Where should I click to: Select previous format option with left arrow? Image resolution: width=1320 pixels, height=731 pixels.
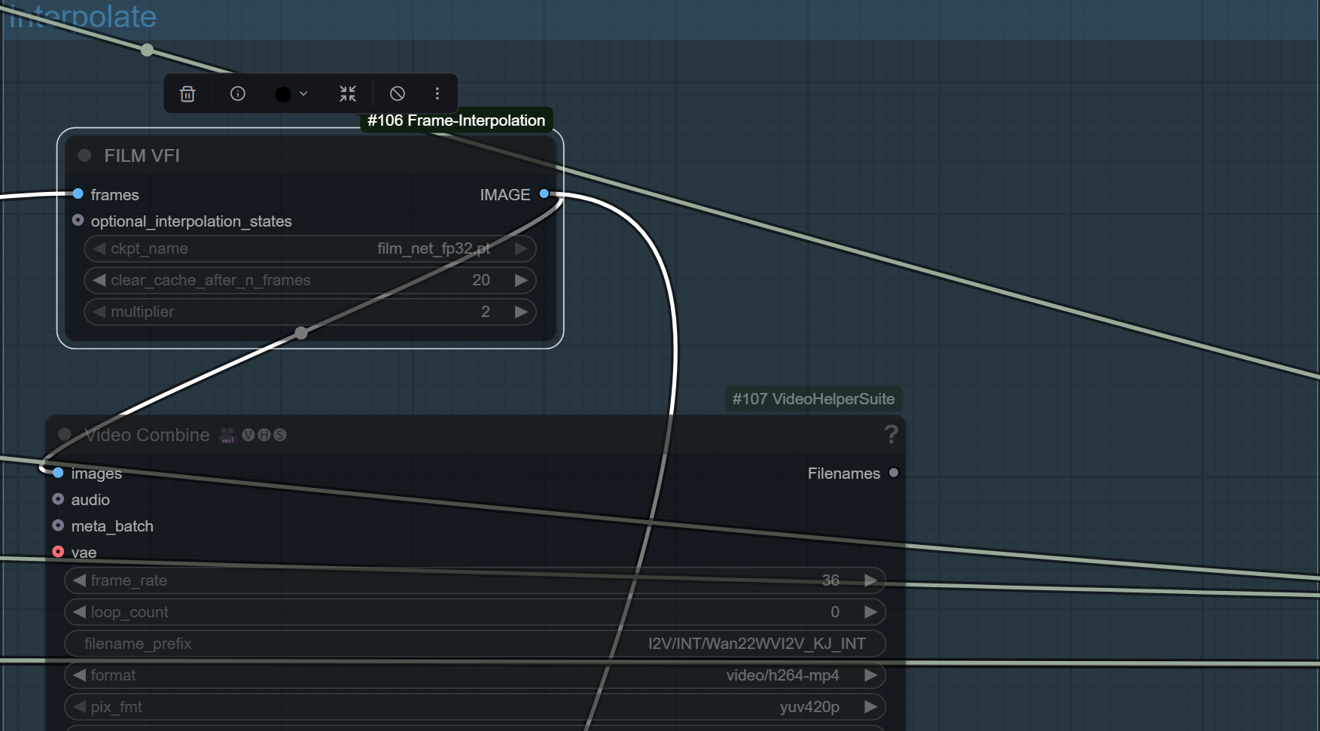[80, 675]
